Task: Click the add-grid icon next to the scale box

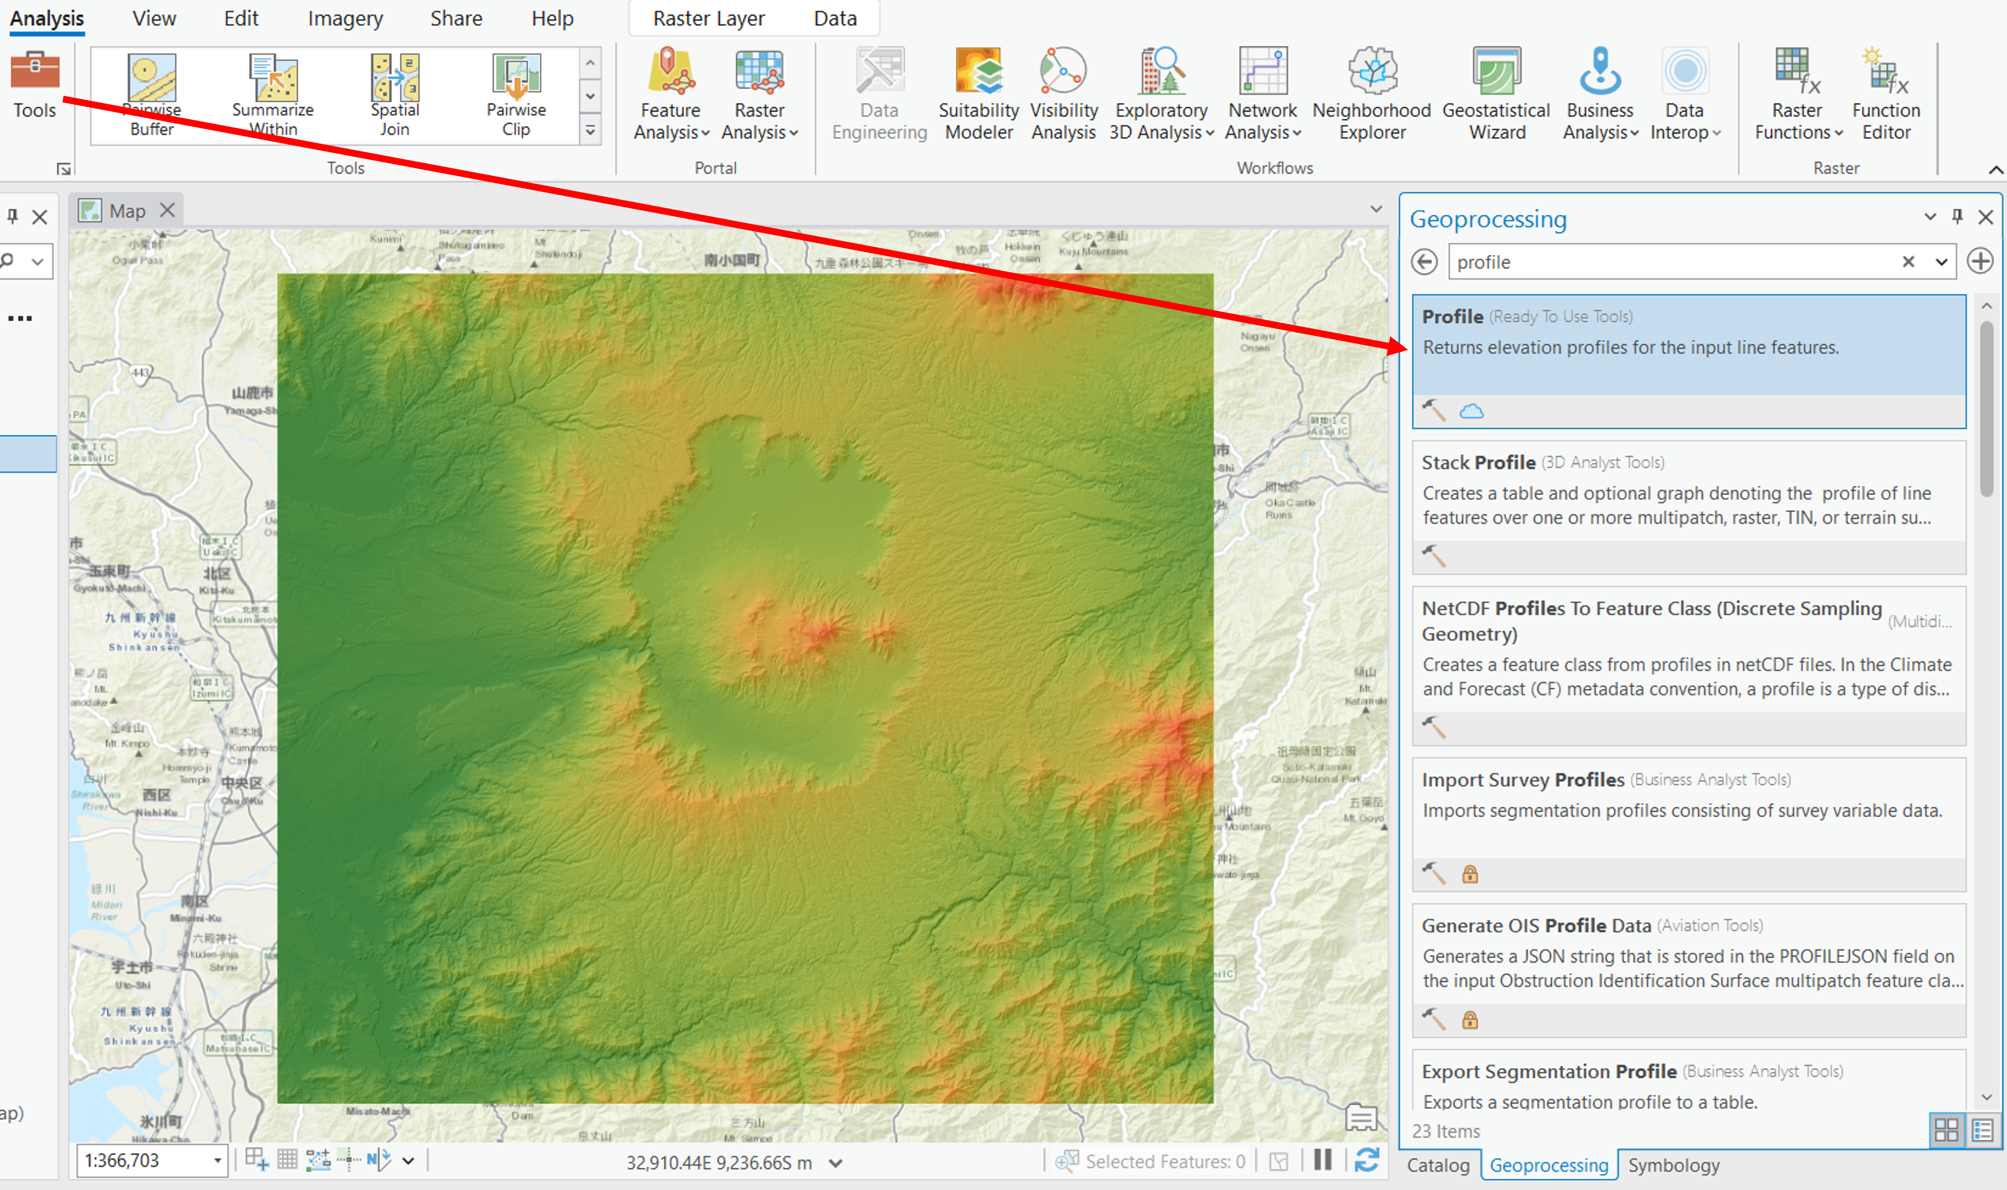Action: tap(257, 1160)
